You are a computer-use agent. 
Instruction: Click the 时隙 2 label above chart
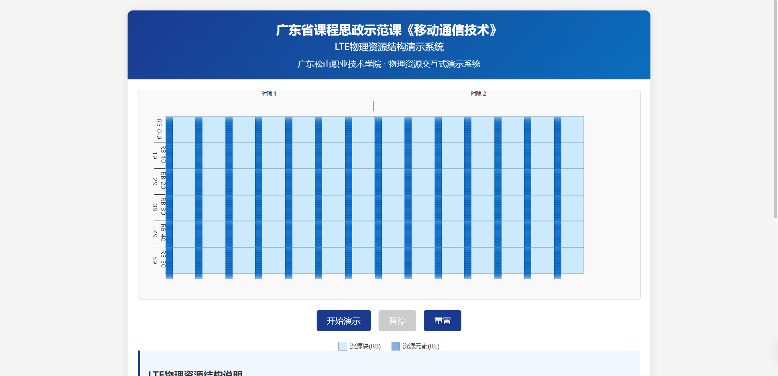tap(478, 94)
